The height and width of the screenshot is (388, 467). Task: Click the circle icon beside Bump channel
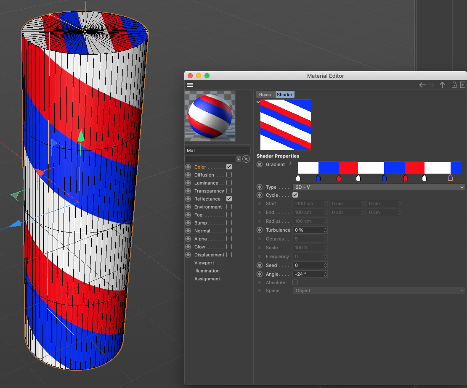(x=188, y=223)
